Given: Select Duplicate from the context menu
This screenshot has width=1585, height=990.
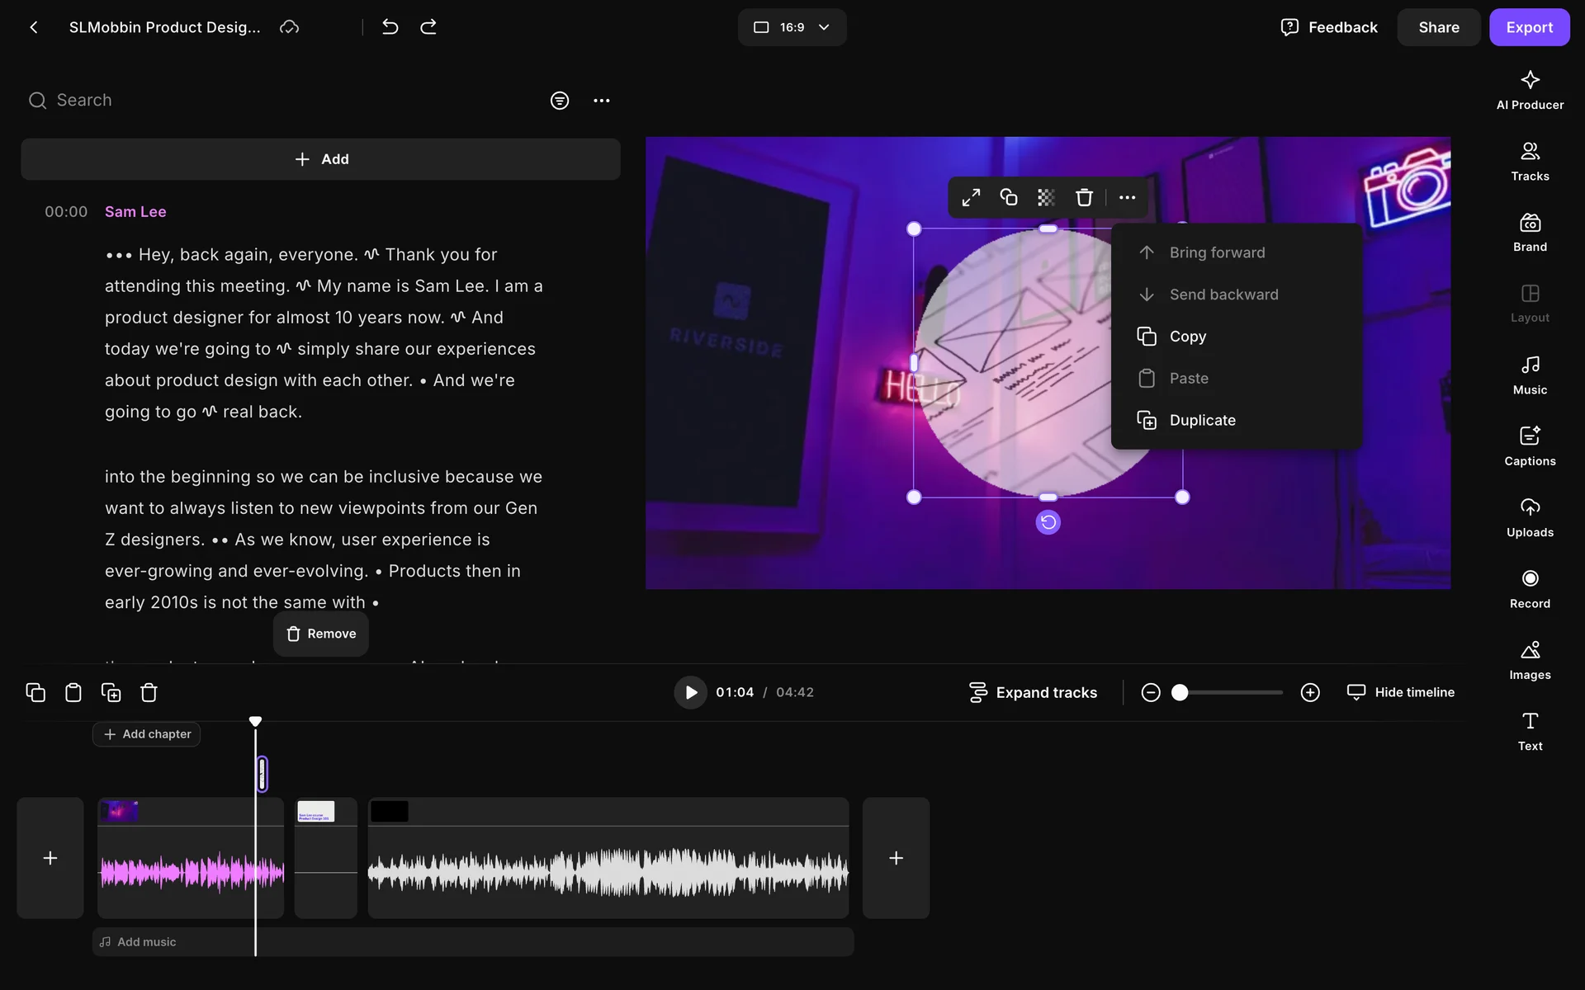Looking at the screenshot, I should click(x=1202, y=420).
